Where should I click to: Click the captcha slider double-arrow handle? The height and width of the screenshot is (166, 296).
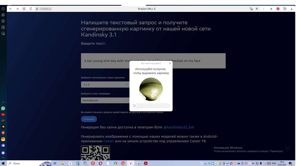(x=134, y=106)
